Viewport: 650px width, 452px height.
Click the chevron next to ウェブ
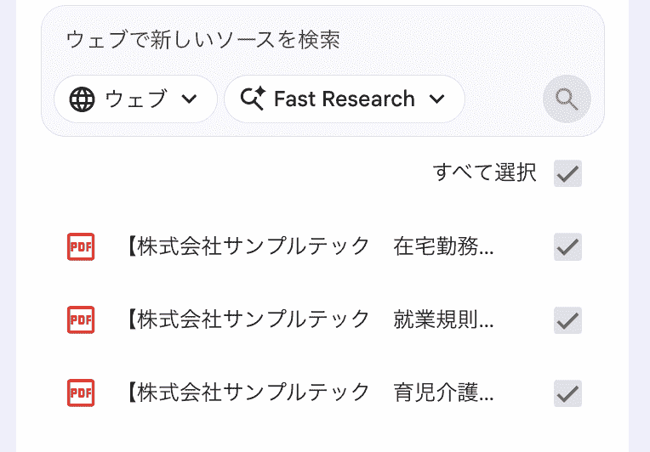coord(189,99)
